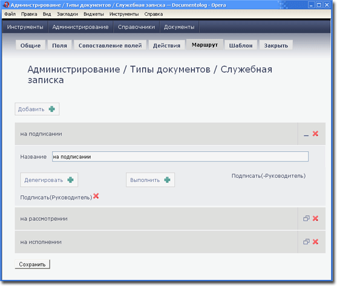Click the plus icon on Делегировать
This screenshot has height=286, width=337.
(71, 180)
